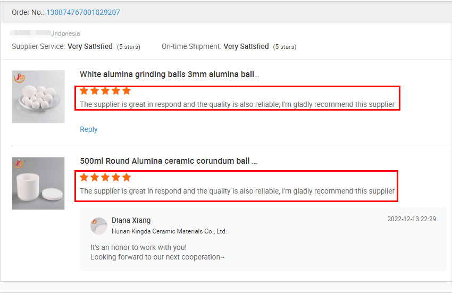Click the reply timestamp 2022-12-13 22:29

[x=411, y=219]
